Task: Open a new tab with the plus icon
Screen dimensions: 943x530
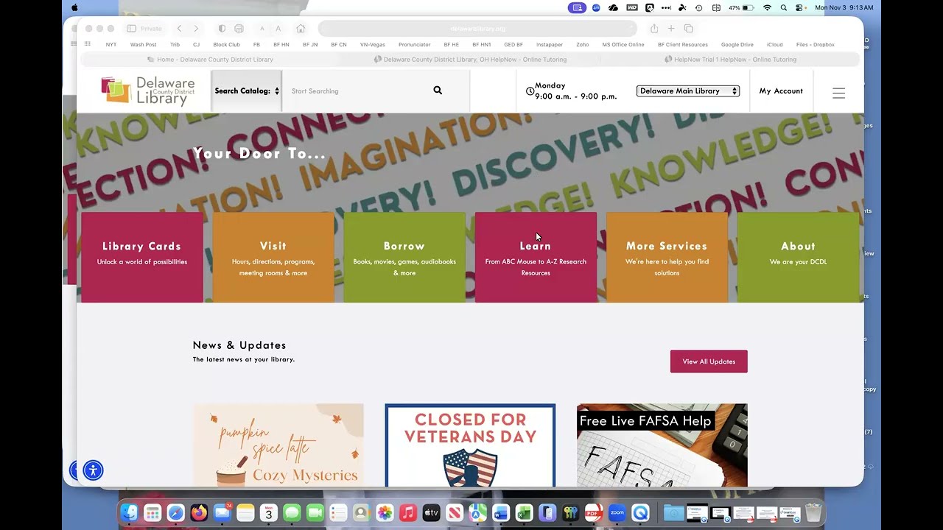Action: click(x=671, y=29)
